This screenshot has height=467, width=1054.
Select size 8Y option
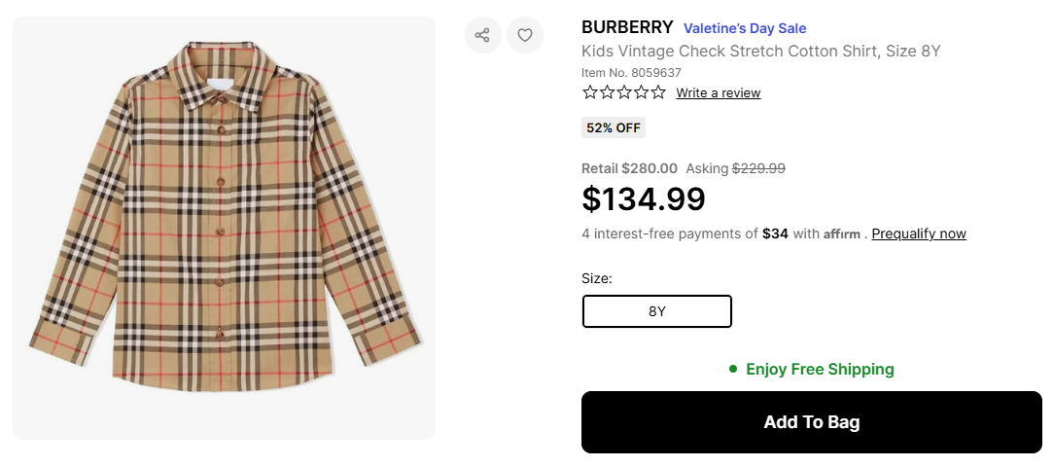[656, 311]
